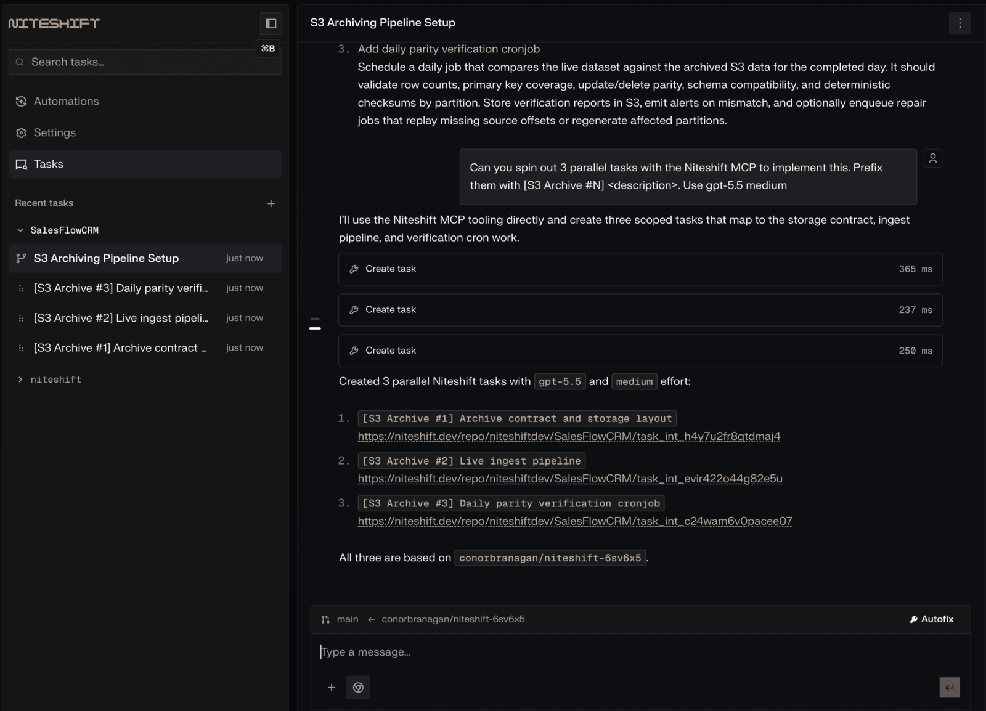Screen dimensions: 986x711
Task: Click wrench icon on 237 ms Create task
Action: (x=354, y=310)
